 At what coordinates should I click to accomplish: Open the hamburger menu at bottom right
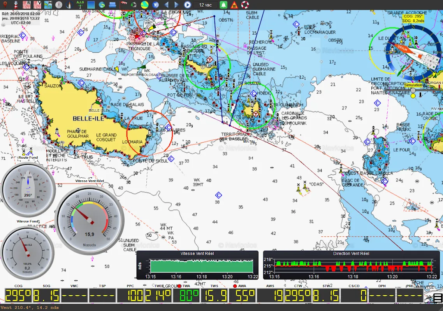click(x=438, y=298)
